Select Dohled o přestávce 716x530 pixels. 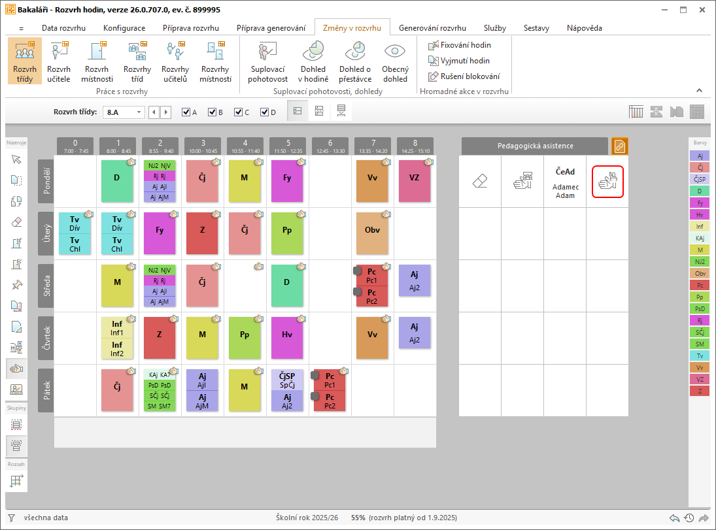click(355, 61)
